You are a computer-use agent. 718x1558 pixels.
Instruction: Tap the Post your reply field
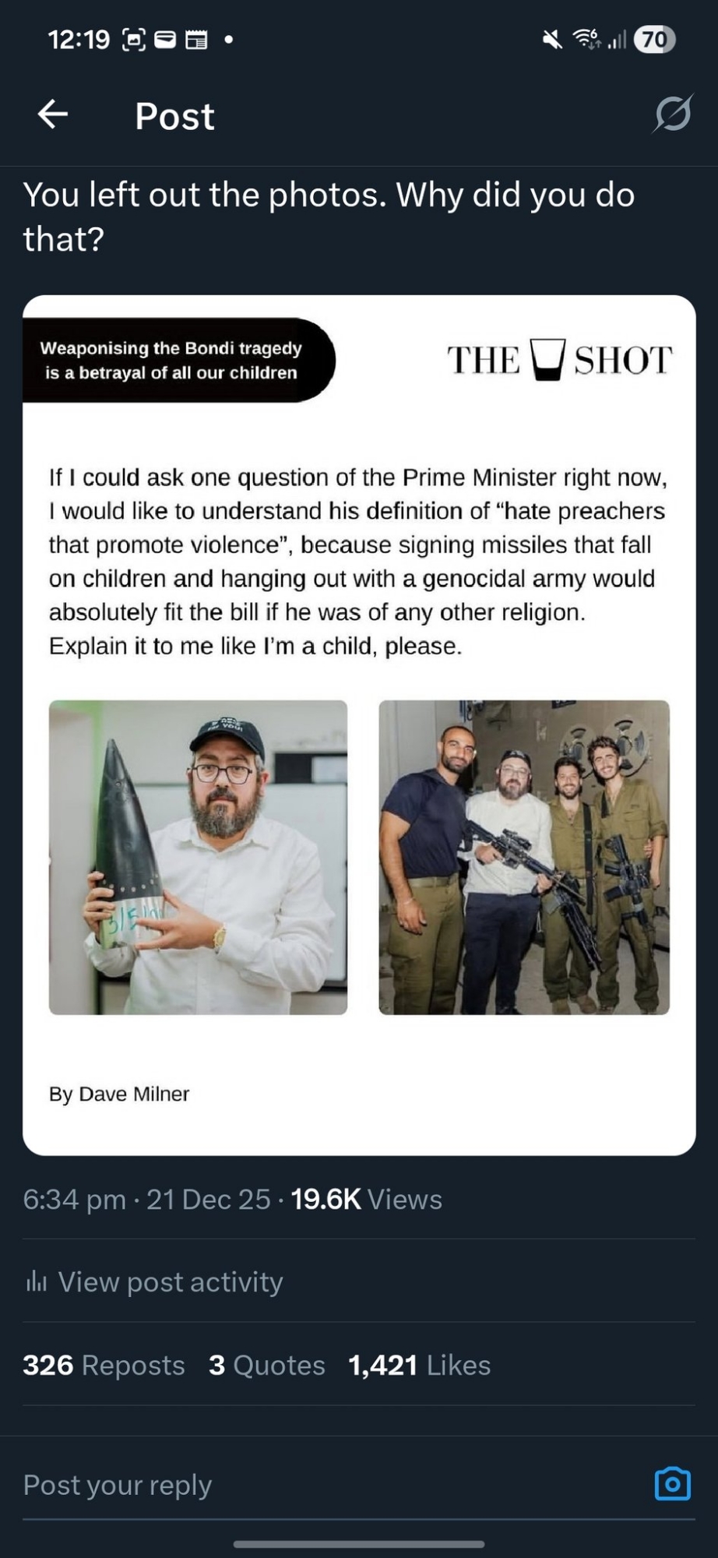click(x=311, y=1485)
